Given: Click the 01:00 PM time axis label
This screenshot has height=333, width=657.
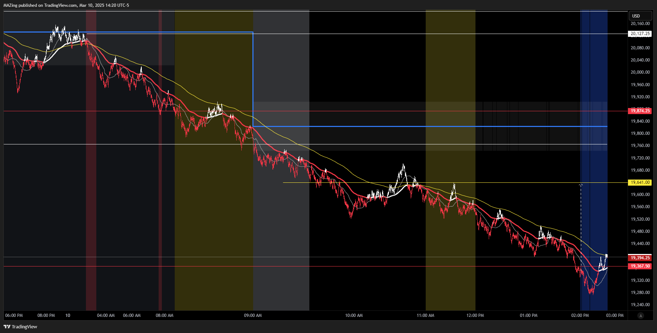Looking at the screenshot, I should pyautogui.click(x=528, y=315).
